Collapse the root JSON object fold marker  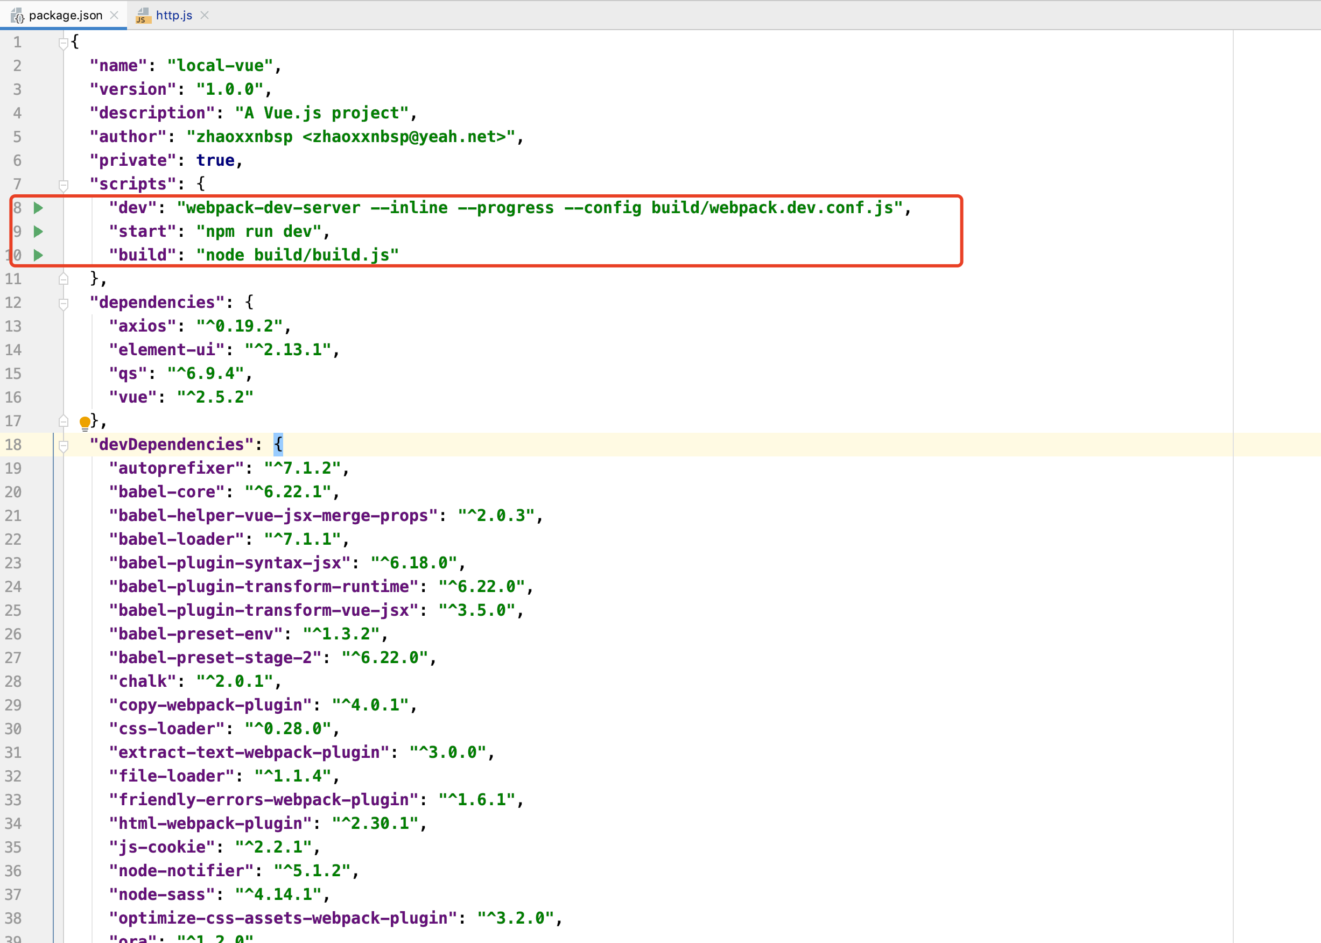click(x=64, y=43)
